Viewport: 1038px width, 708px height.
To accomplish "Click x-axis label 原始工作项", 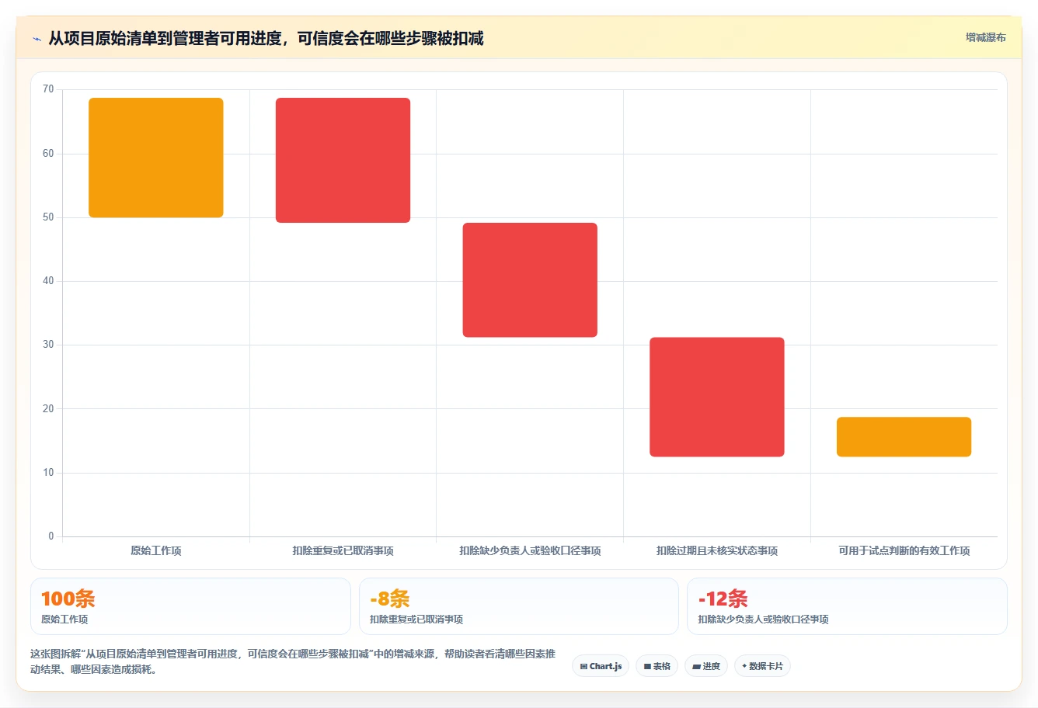I will [156, 550].
